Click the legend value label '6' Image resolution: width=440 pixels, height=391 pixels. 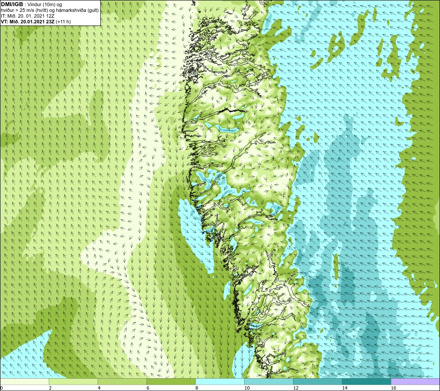(148, 388)
